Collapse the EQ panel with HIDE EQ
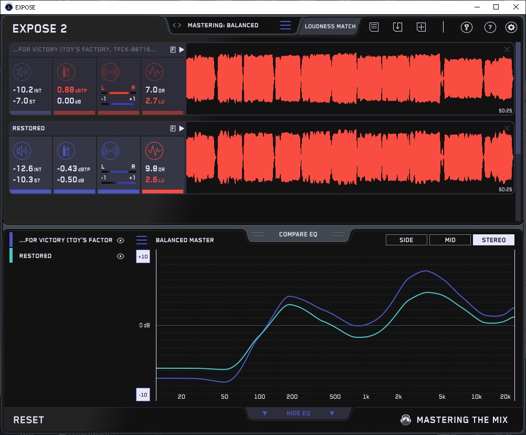This screenshot has width=526, height=435. click(x=298, y=413)
